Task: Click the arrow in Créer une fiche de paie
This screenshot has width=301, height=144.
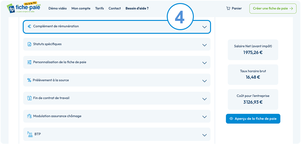Action: (x=291, y=9)
